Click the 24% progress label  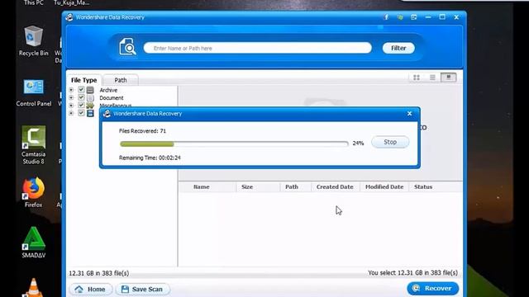(x=358, y=143)
